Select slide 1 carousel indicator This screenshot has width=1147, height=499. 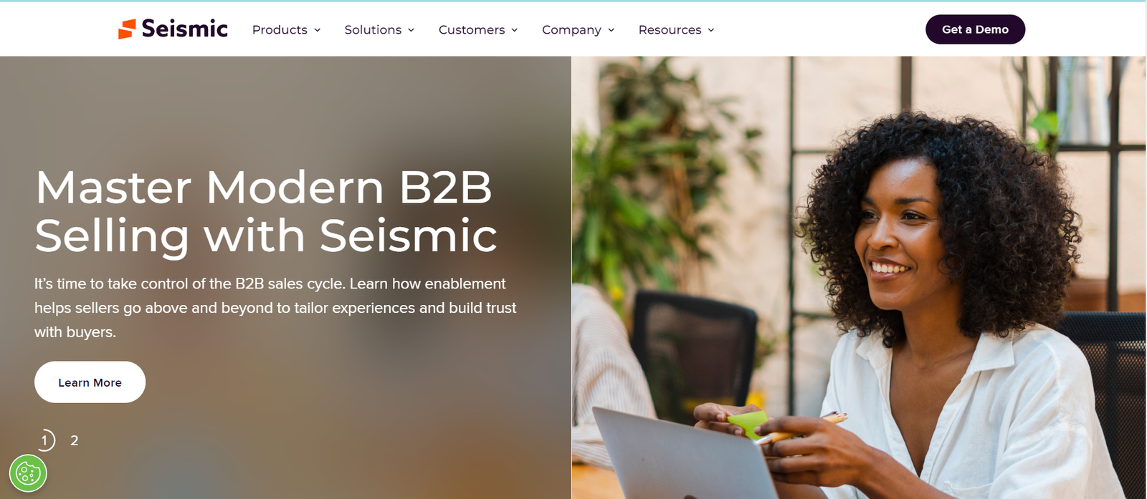click(44, 440)
